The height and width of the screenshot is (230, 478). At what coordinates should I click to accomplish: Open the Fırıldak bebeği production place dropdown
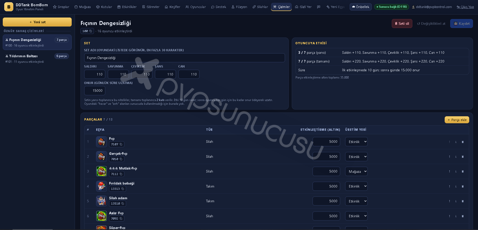click(x=356, y=186)
